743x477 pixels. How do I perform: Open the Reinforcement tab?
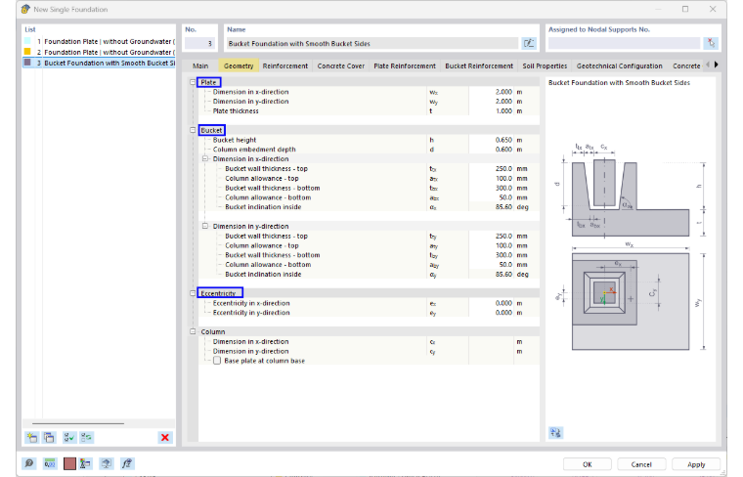tap(285, 65)
